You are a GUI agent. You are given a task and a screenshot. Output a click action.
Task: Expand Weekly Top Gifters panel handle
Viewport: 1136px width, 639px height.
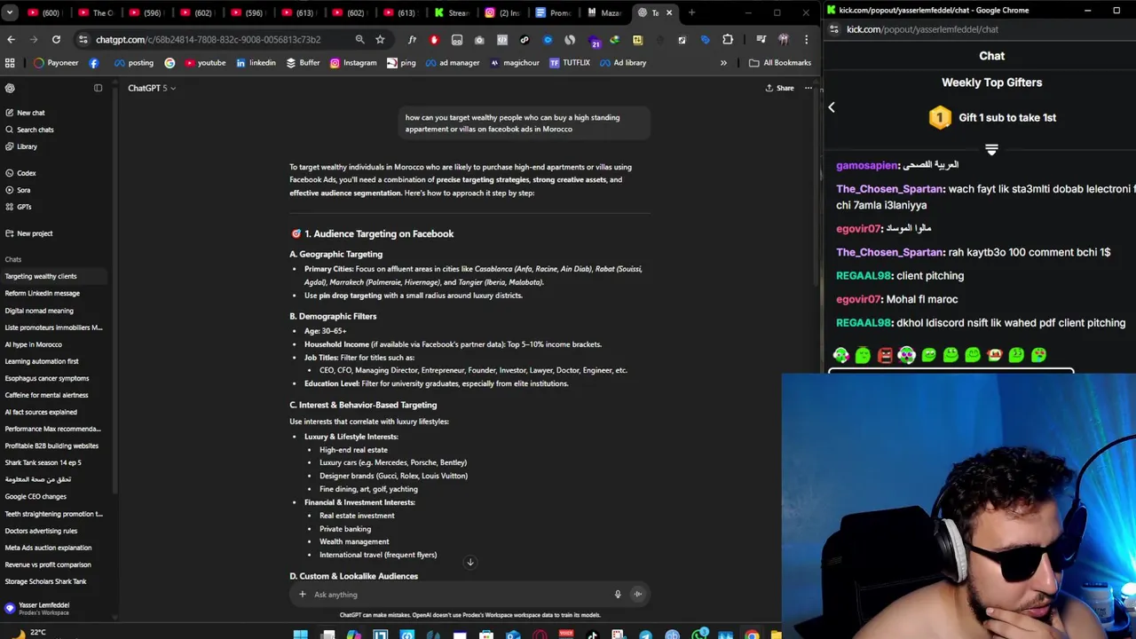click(991, 150)
